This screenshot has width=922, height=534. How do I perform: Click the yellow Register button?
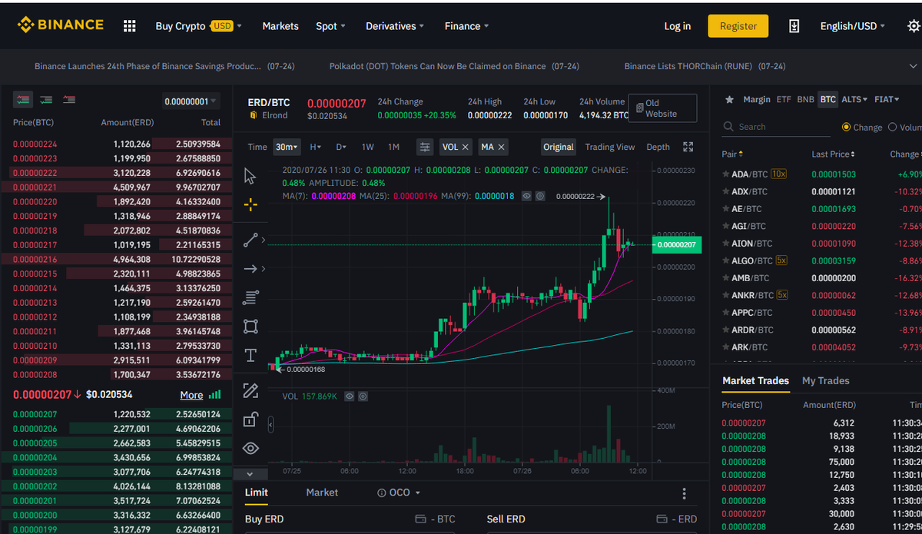738,26
